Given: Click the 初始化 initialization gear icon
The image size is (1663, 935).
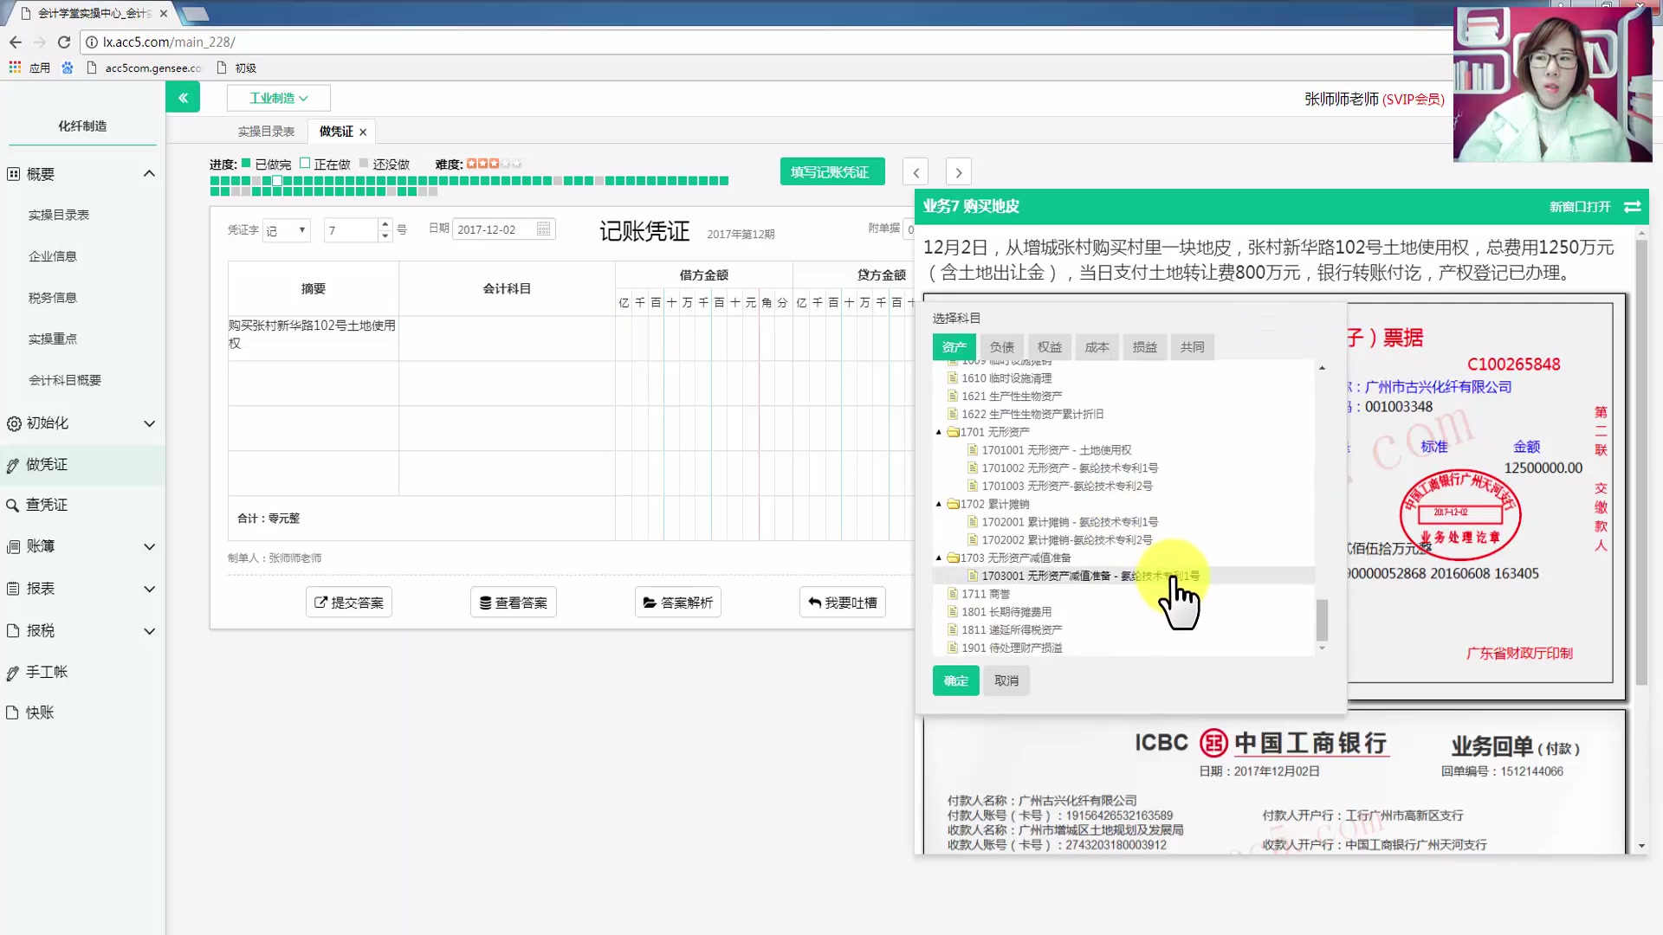Looking at the screenshot, I should (14, 423).
